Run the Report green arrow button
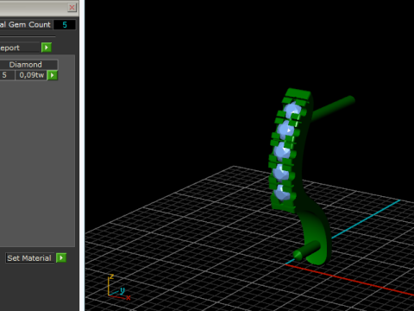Screen dimensions: 414x311 pos(47,48)
